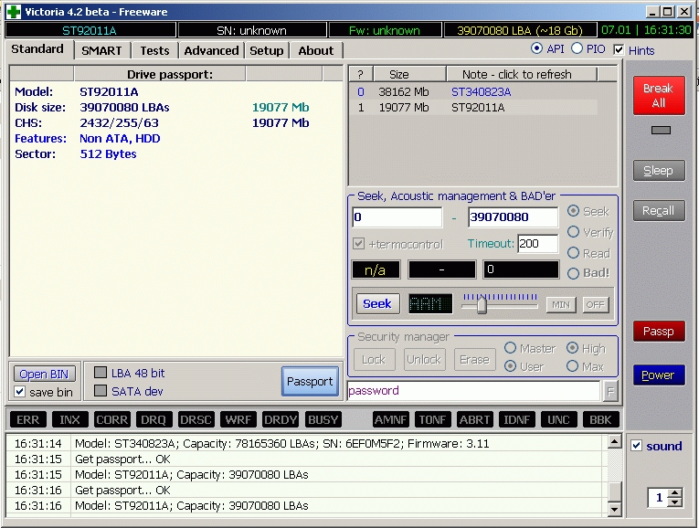The width and height of the screenshot is (699, 528).
Task: Enable SATA dev option
Action: (x=101, y=391)
